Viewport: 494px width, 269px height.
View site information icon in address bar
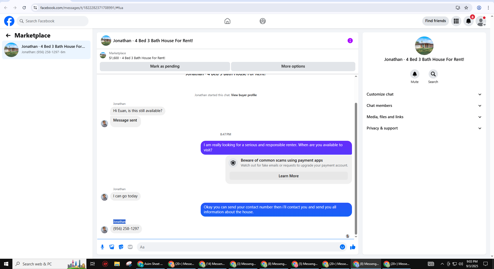click(35, 8)
